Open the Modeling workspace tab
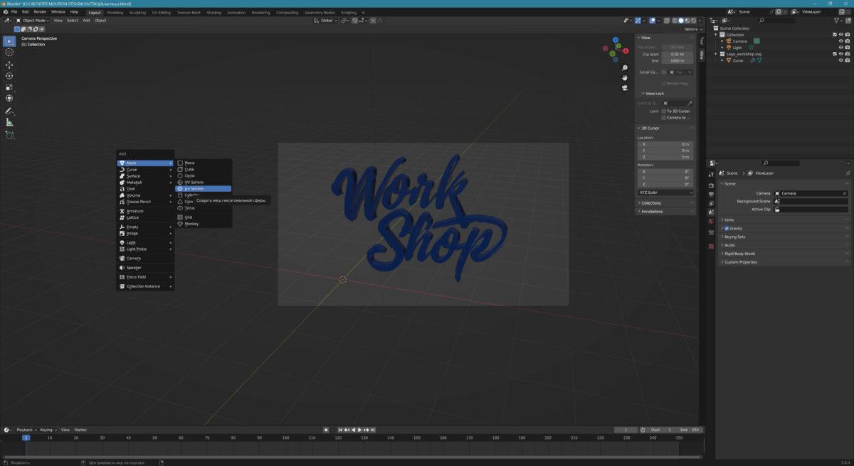Viewport: 854px width, 466px height. [x=115, y=12]
